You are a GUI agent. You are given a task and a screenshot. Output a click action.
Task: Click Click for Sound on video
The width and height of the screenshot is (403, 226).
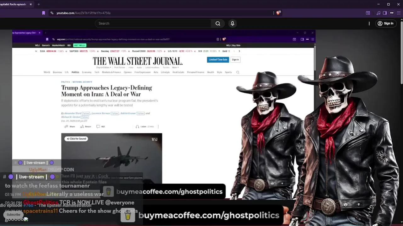click(x=76, y=139)
